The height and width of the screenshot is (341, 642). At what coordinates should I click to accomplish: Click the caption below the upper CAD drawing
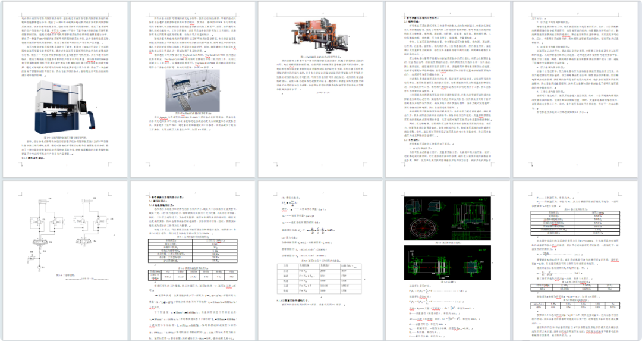[x=448, y=243]
